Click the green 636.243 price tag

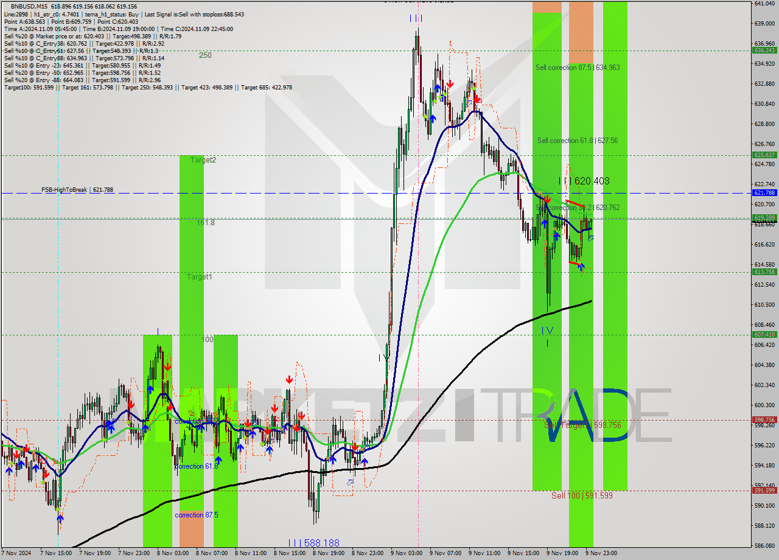coord(764,50)
